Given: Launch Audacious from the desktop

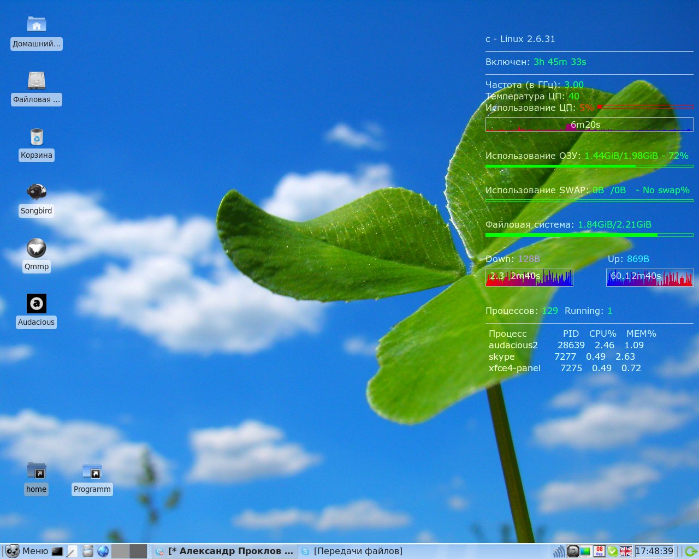Looking at the screenshot, I should [37, 304].
